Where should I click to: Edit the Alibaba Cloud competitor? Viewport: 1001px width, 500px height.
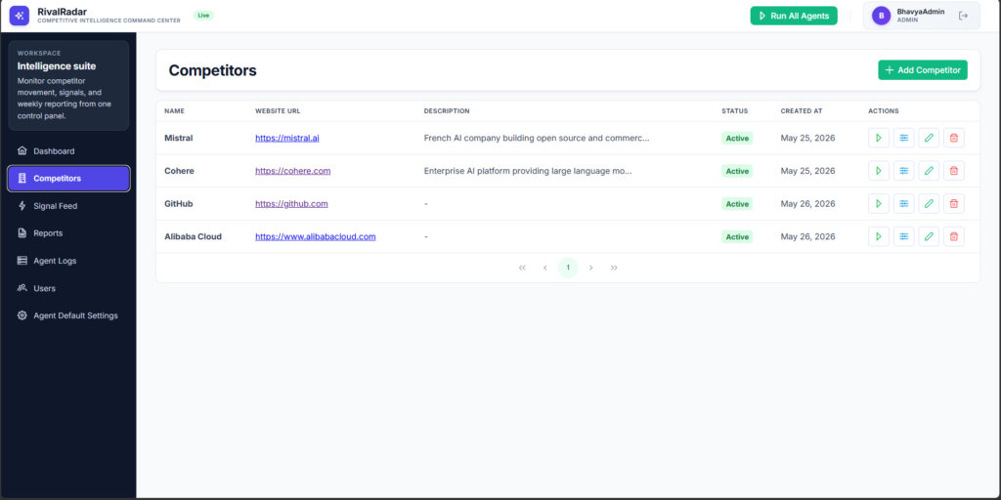[x=929, y=236]
